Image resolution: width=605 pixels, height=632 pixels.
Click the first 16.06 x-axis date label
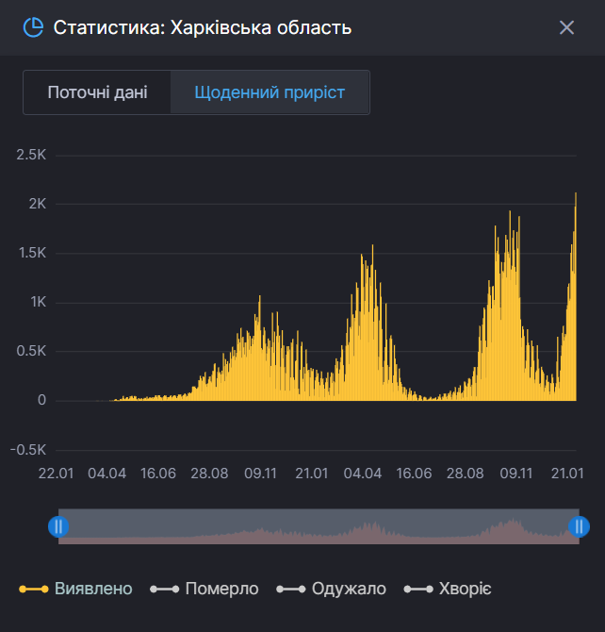[x=158, y=474]
